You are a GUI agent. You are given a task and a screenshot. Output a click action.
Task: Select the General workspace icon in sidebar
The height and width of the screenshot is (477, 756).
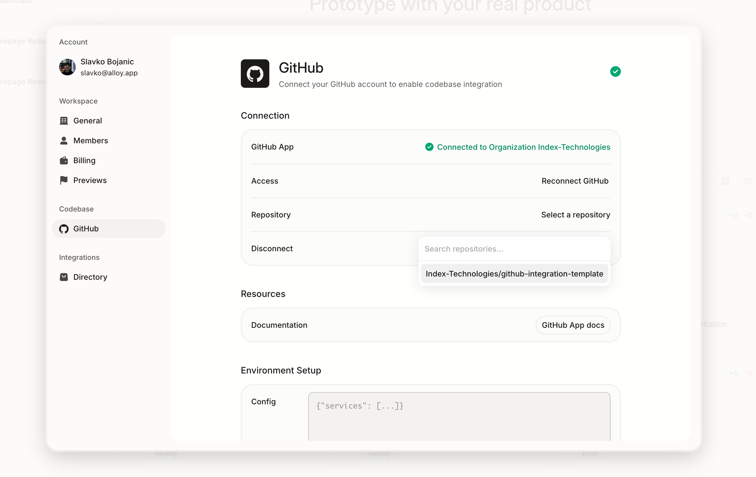(x=64, y=120)
